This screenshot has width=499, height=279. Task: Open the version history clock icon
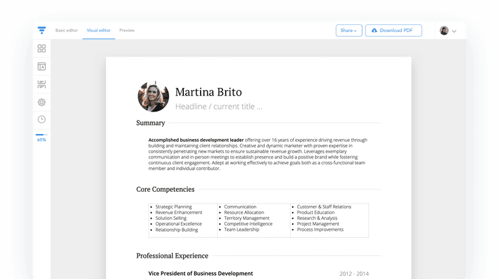pyautogui.click(x=42, y=119)
